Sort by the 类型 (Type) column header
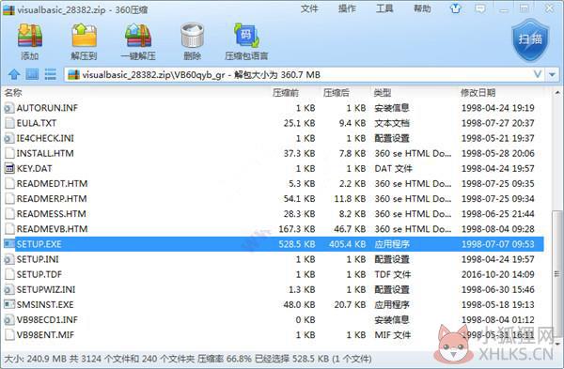This screenshot has width=564, height=369. 383,93
